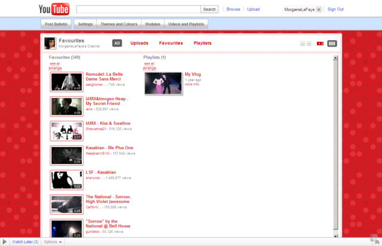
Task: Open channel Settings
Action: pyautogui.click(x=85, y=24)
